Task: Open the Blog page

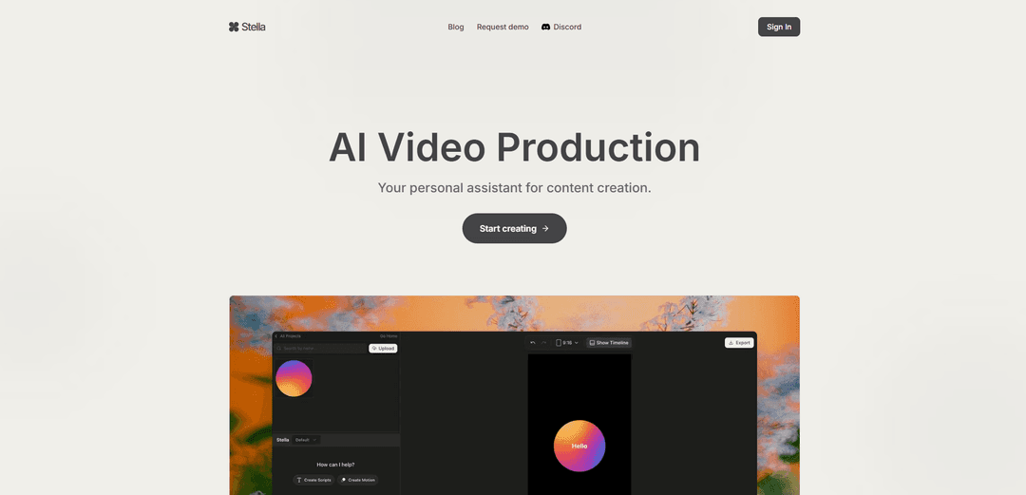Action: tap(455, 27)
